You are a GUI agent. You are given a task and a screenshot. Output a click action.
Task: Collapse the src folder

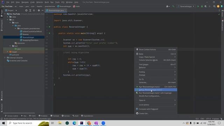pos(8,20)
